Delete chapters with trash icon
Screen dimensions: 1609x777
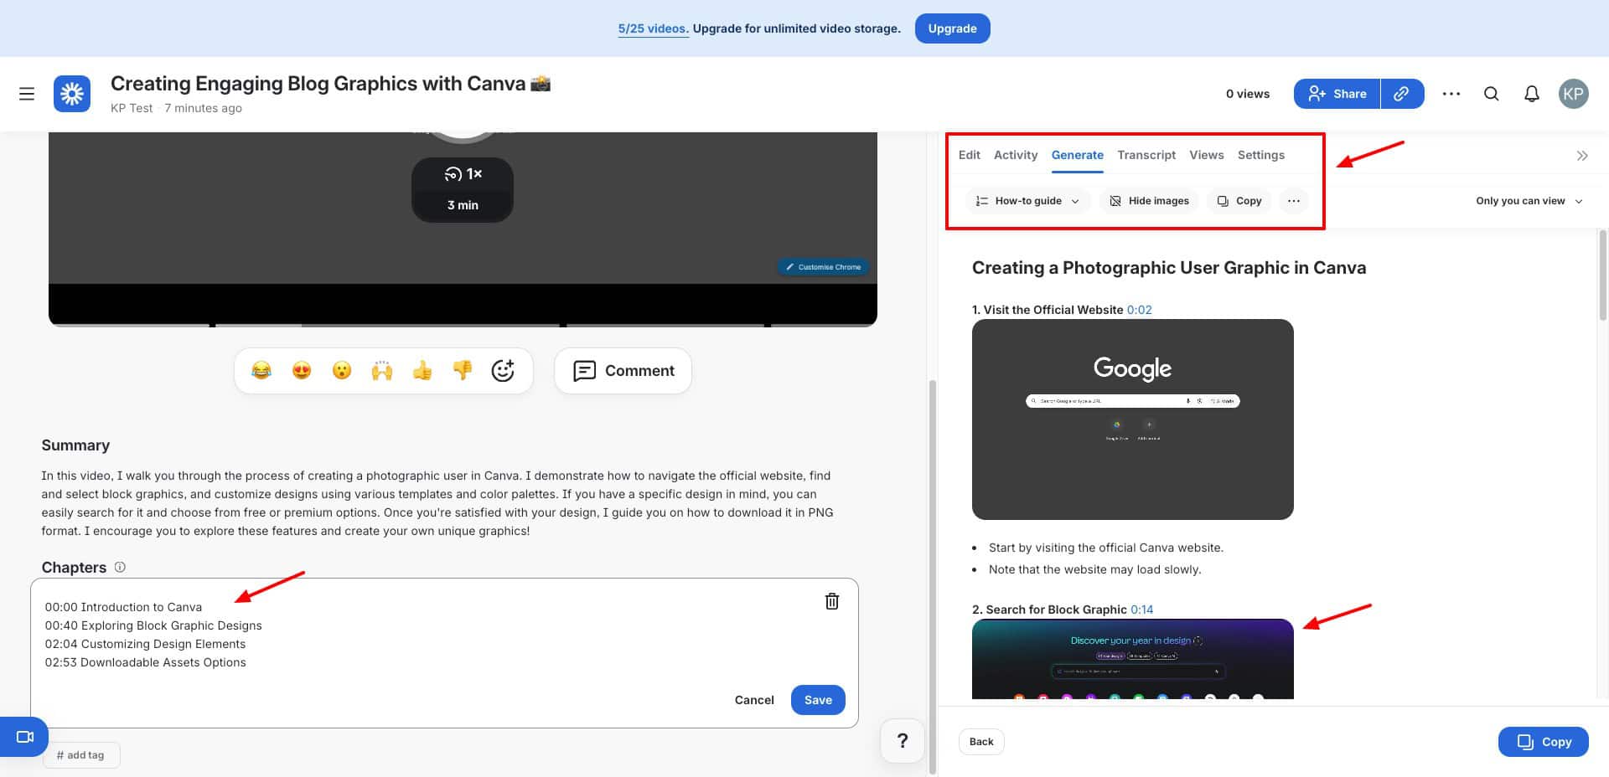point(831,601)
